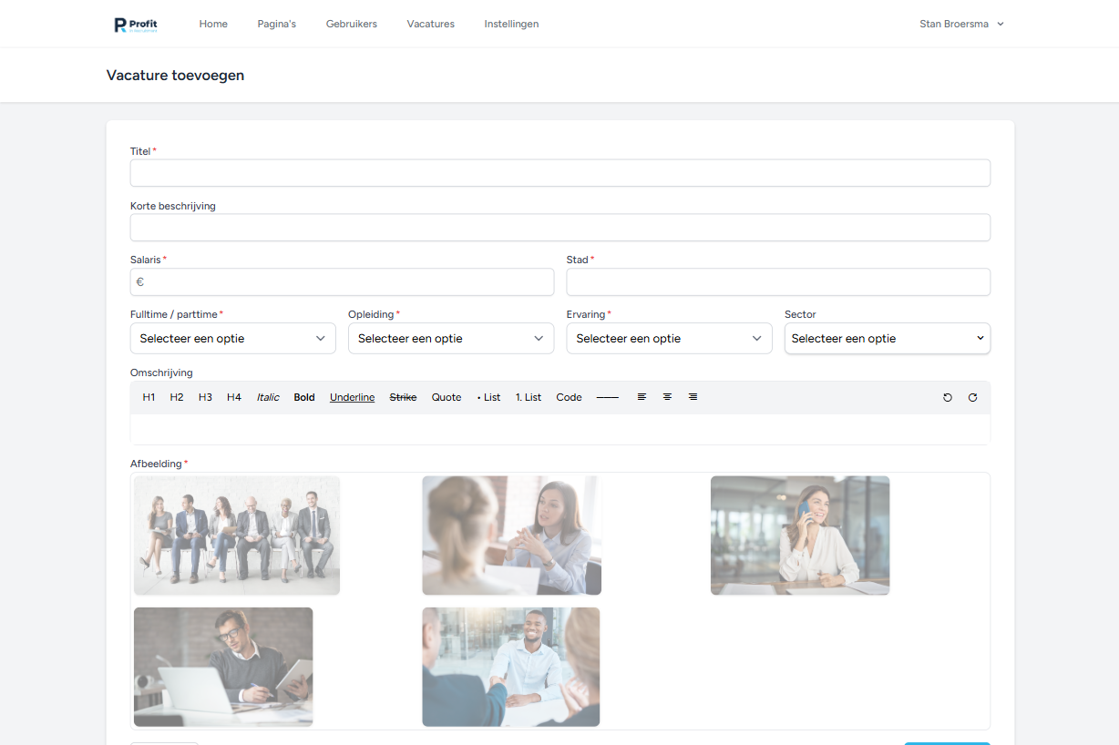Click into the Titel input field
The image size is (1119, 745).
tap(559, 173)
